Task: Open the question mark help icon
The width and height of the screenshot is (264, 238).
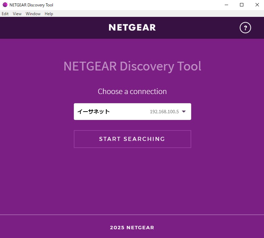Action: click(245, 28)
